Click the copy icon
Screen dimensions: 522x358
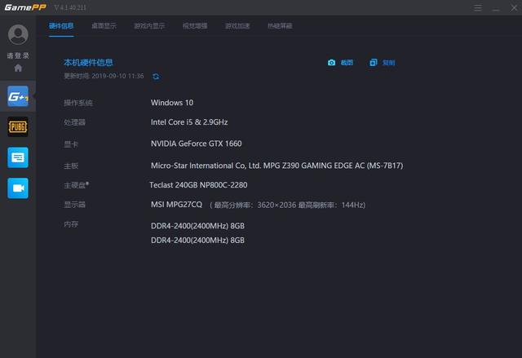tap(374, 63)
